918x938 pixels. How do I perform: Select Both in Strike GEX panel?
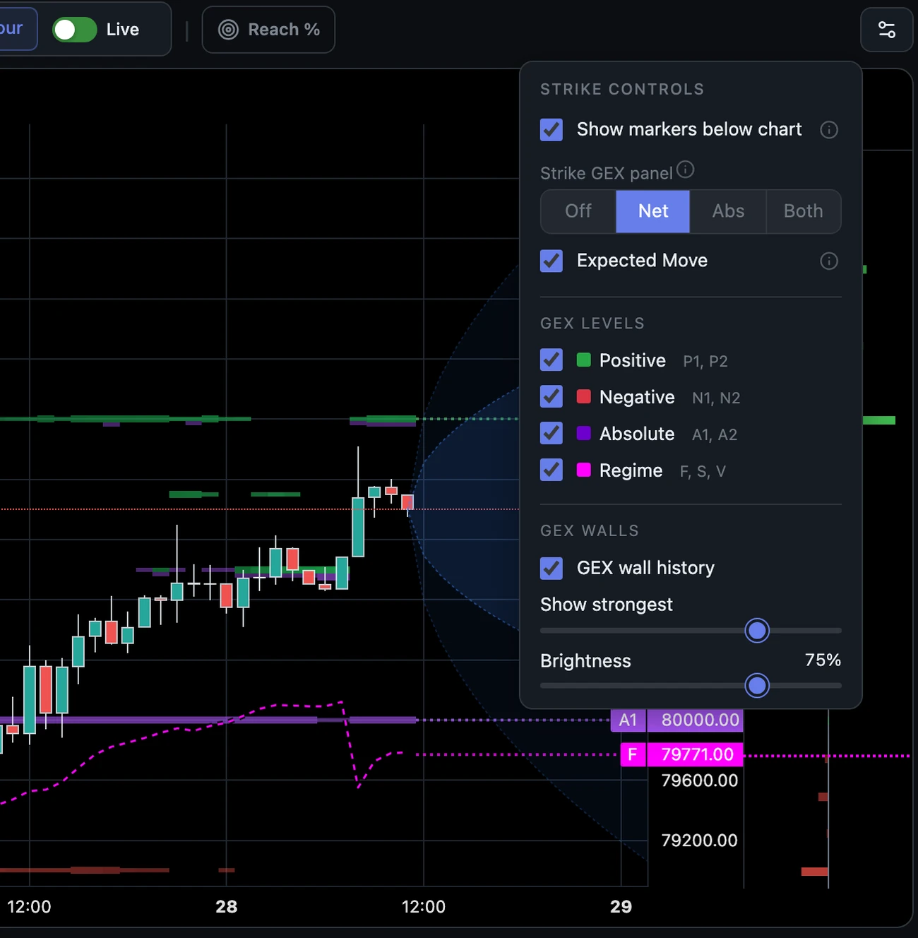[x=804, y=211]
